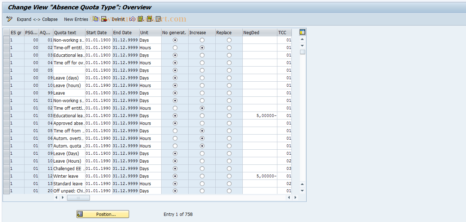Image resolution: width=466 pixels, height=222 pixels.
Task: Click vertical scrollbar thumb box
Action: (x=302, y=52)
